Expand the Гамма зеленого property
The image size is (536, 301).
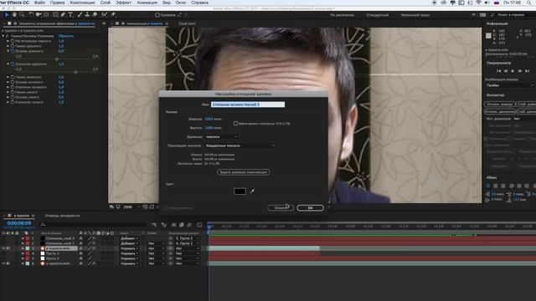[x=8, y=77]
